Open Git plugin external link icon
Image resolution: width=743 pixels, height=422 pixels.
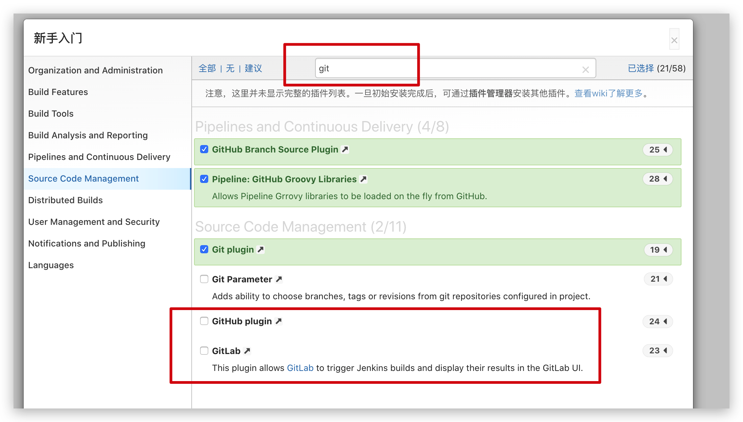260,250
